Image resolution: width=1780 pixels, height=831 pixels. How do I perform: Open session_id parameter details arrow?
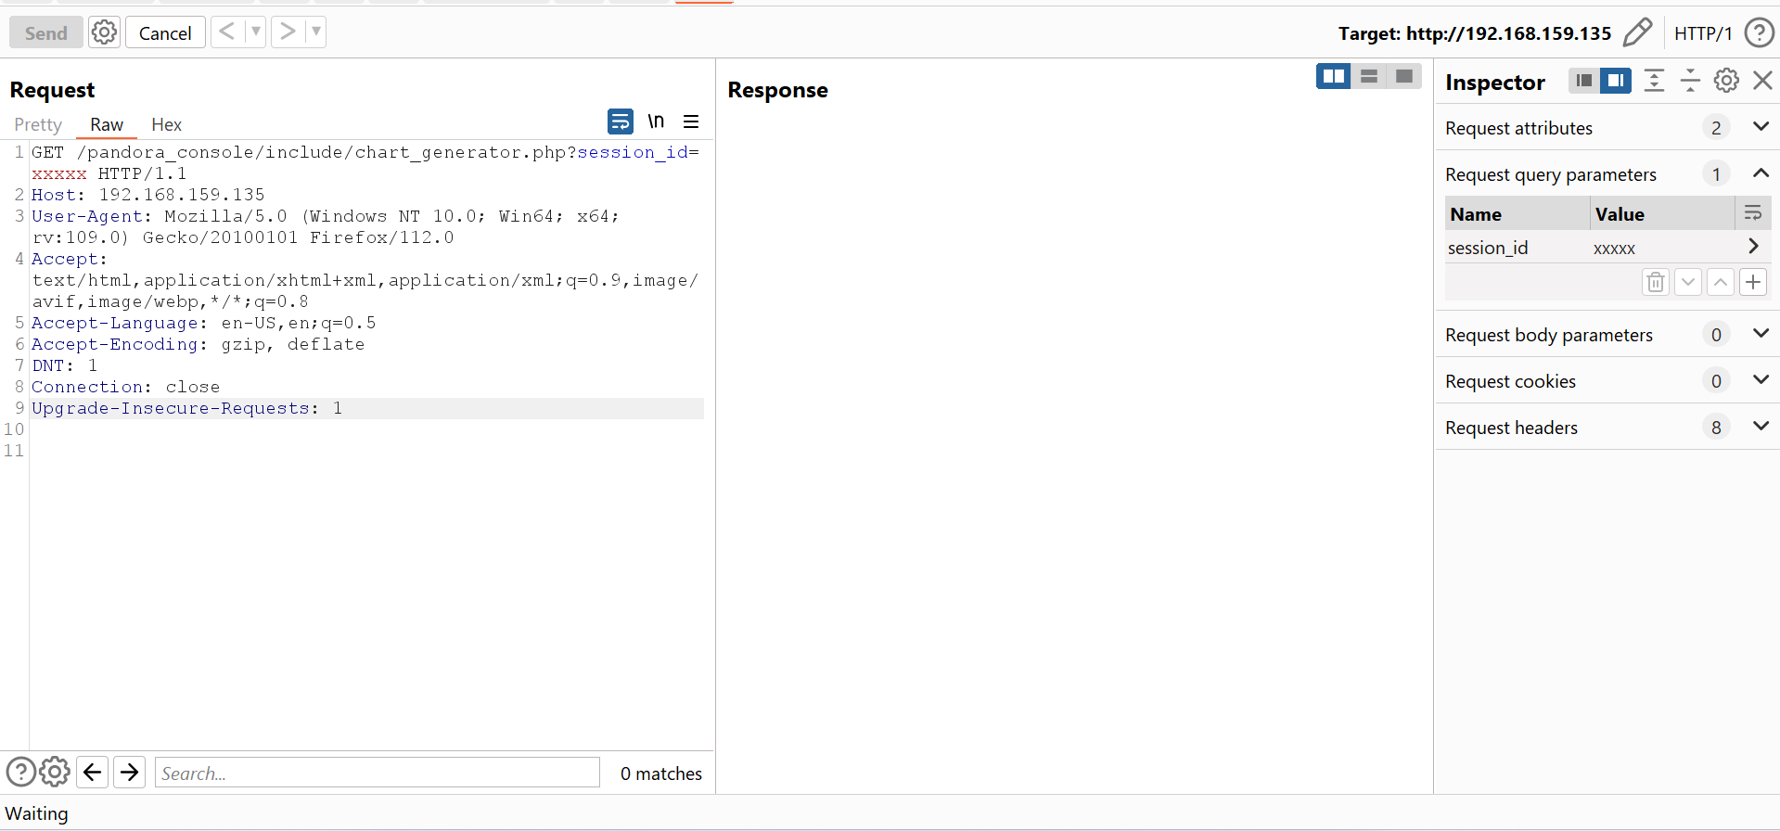[x=1752, y=247]
